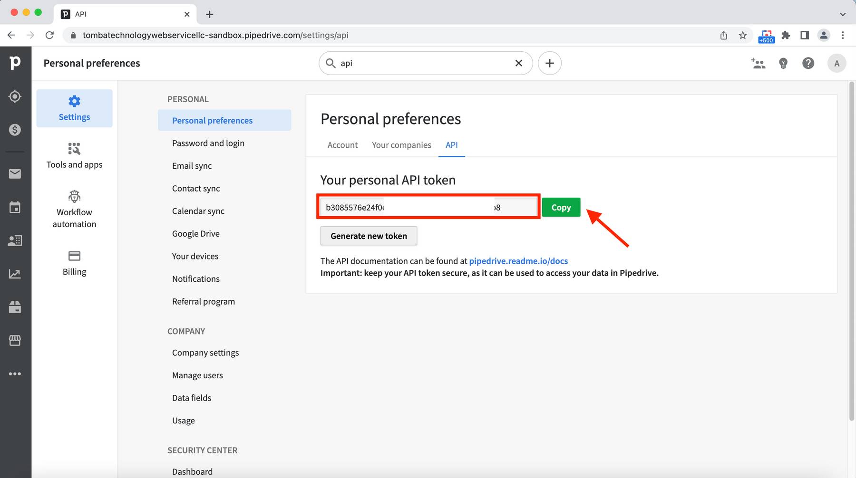
Task: Click the Pipedrive logo icon
Action: (15, 63)
